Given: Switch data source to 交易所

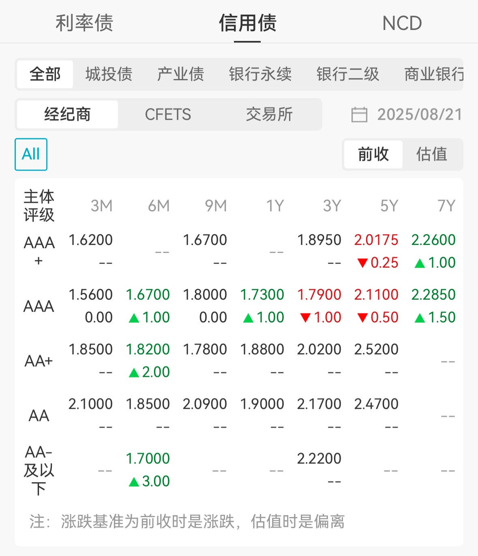Looking at the screenshot, I should pos(270,114).
